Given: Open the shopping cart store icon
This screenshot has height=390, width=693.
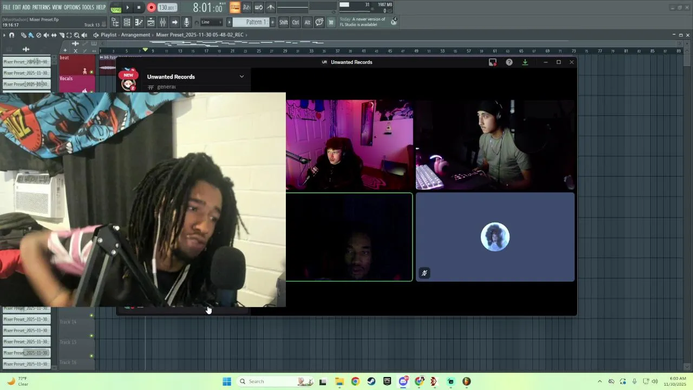Looking at the screenshot, I should tap(331, 22).
